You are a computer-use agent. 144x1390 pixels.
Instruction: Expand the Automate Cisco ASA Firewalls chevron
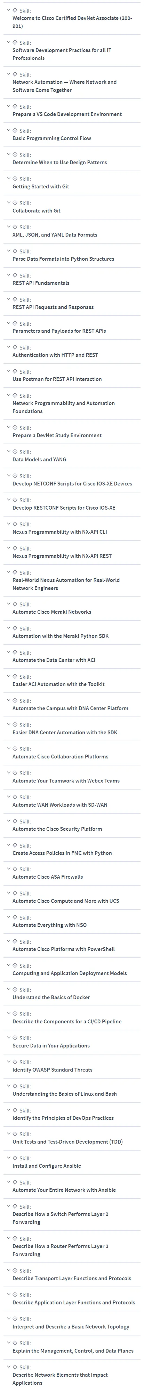[8, 869]
